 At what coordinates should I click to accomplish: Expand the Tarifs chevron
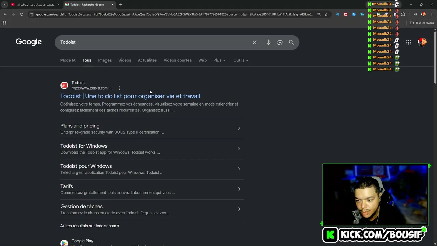point(239,189)
